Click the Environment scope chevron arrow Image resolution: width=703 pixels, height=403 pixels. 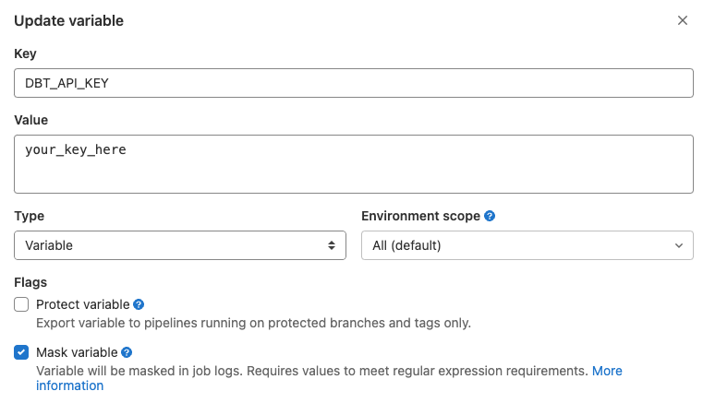[679, 245]
